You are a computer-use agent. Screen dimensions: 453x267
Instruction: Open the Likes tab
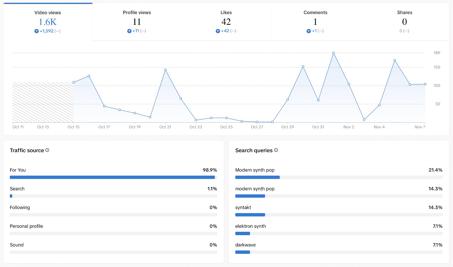[226, 21]
